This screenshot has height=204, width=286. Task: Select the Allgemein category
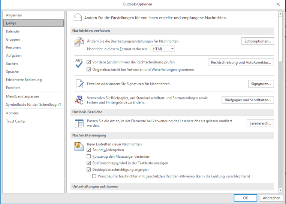pos(33,15)
